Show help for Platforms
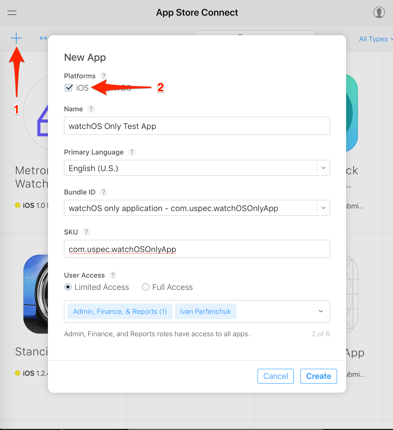393x430 pixels. point(104,76)
